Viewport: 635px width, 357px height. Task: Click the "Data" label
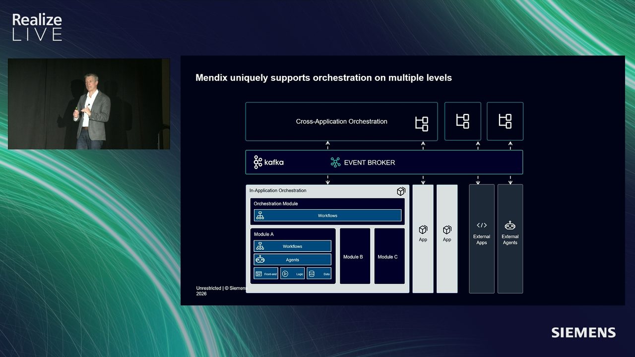[326, 274]
